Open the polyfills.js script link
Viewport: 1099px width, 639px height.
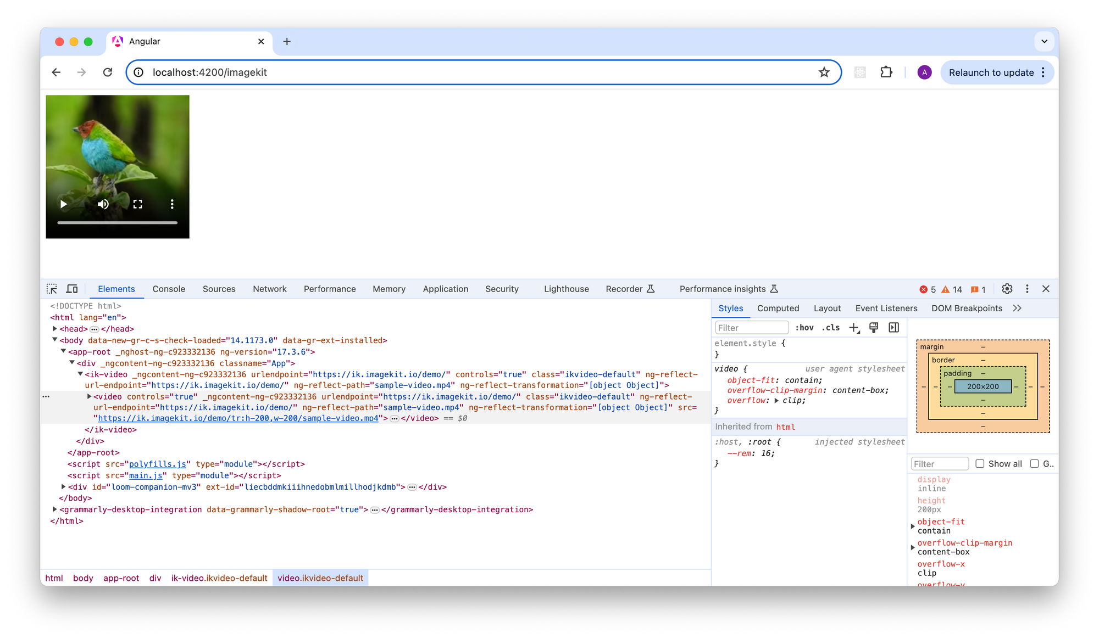point(157,464)
